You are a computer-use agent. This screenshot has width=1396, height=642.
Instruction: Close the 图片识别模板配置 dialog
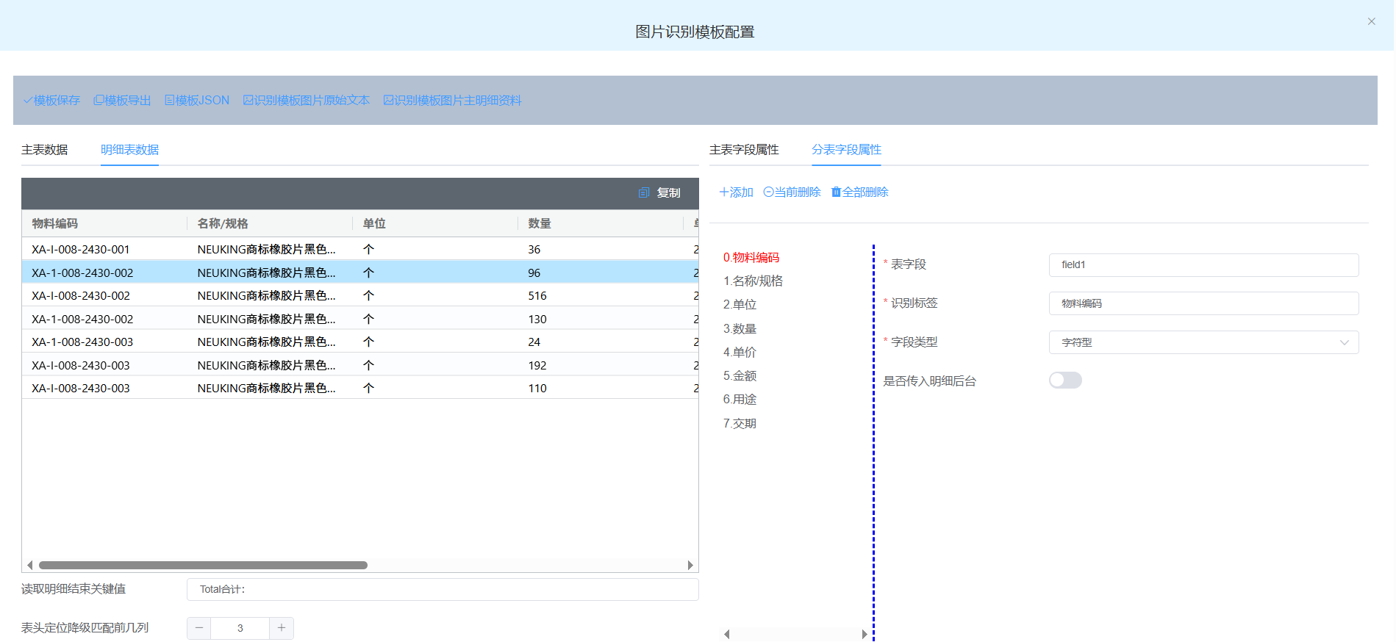pyautogui.click(x=1371, y=21)
